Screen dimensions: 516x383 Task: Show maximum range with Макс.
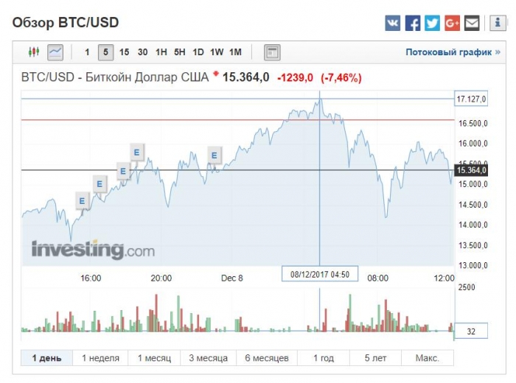point(428,358)
